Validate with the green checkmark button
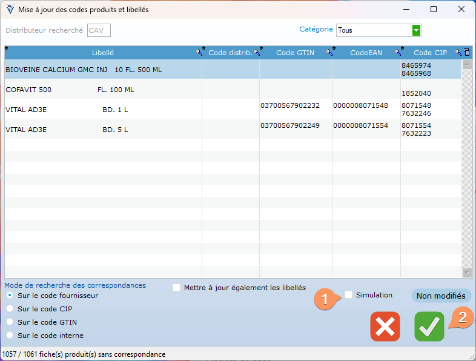This screenshot has height=361, width=476. click(429, 326)
